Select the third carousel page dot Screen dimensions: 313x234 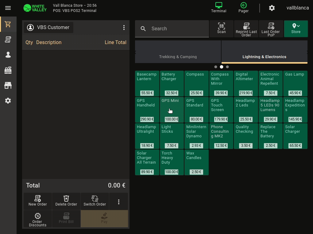[227, 67]
